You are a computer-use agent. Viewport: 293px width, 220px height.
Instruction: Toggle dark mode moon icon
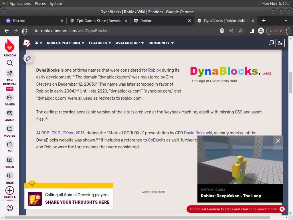pos(280,43)
